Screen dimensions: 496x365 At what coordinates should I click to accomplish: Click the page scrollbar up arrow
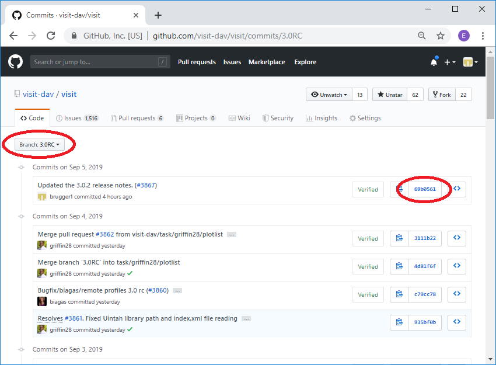[490, 51]
